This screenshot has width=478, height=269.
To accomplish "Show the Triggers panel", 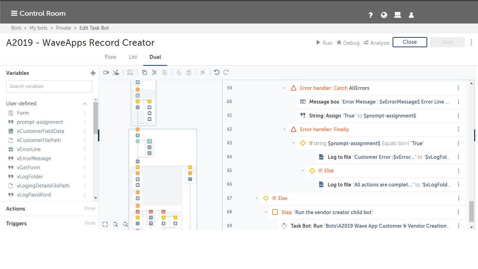I will 90,223.
